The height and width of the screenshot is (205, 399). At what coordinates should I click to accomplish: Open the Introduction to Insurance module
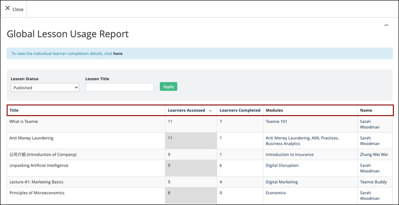point(290,154)
